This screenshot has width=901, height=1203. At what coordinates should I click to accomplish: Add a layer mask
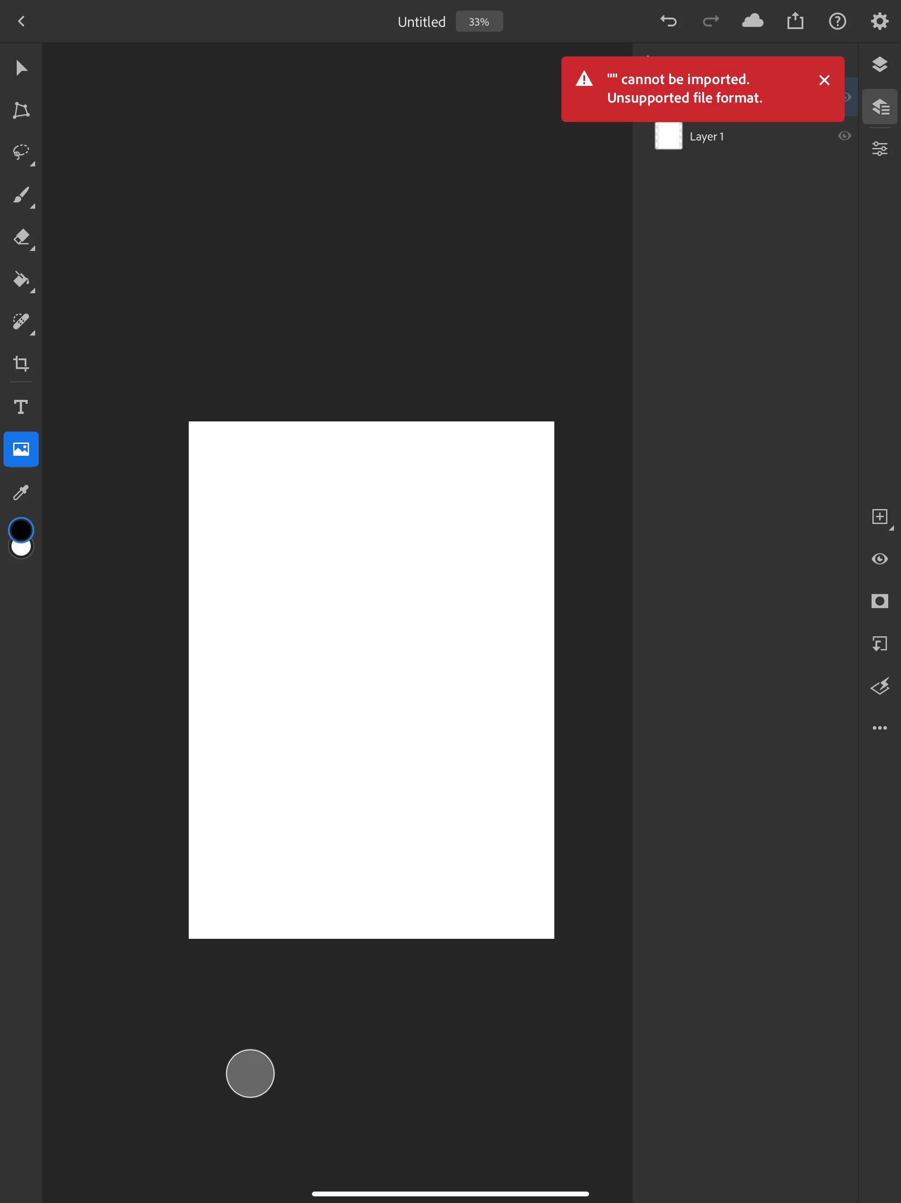(879, 601)
